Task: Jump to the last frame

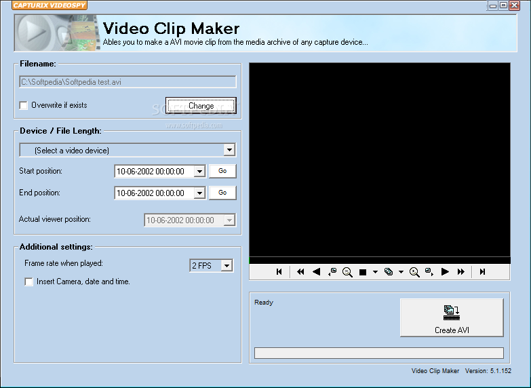Action: click(483, 272)
